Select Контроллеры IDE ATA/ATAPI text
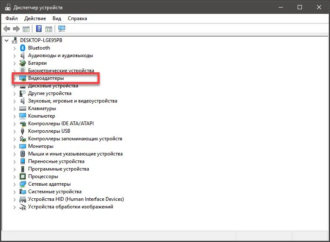The width and height of the screenshot is (330, 242). click(61, 124)
